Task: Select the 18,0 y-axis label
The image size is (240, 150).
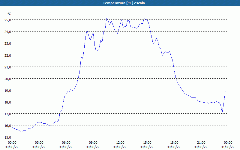Action: [8, 102]
